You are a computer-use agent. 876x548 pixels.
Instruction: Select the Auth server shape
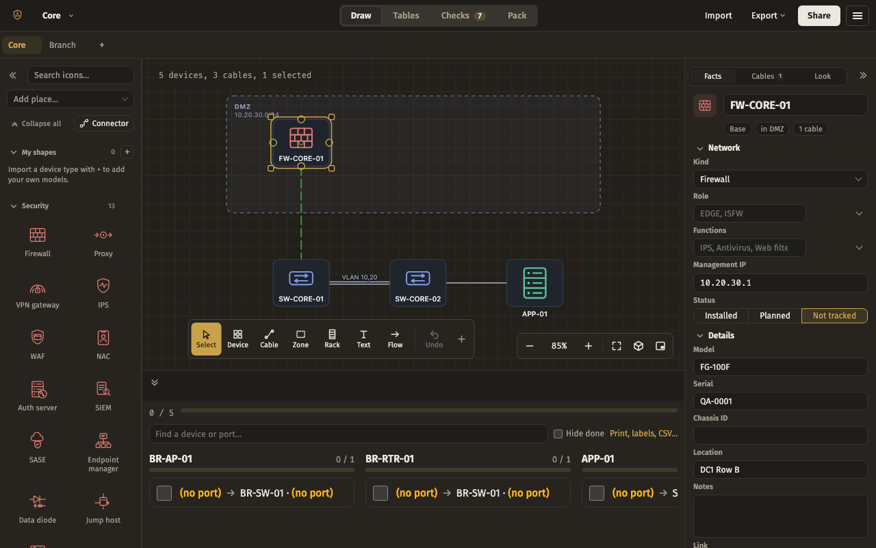(38, 397)
